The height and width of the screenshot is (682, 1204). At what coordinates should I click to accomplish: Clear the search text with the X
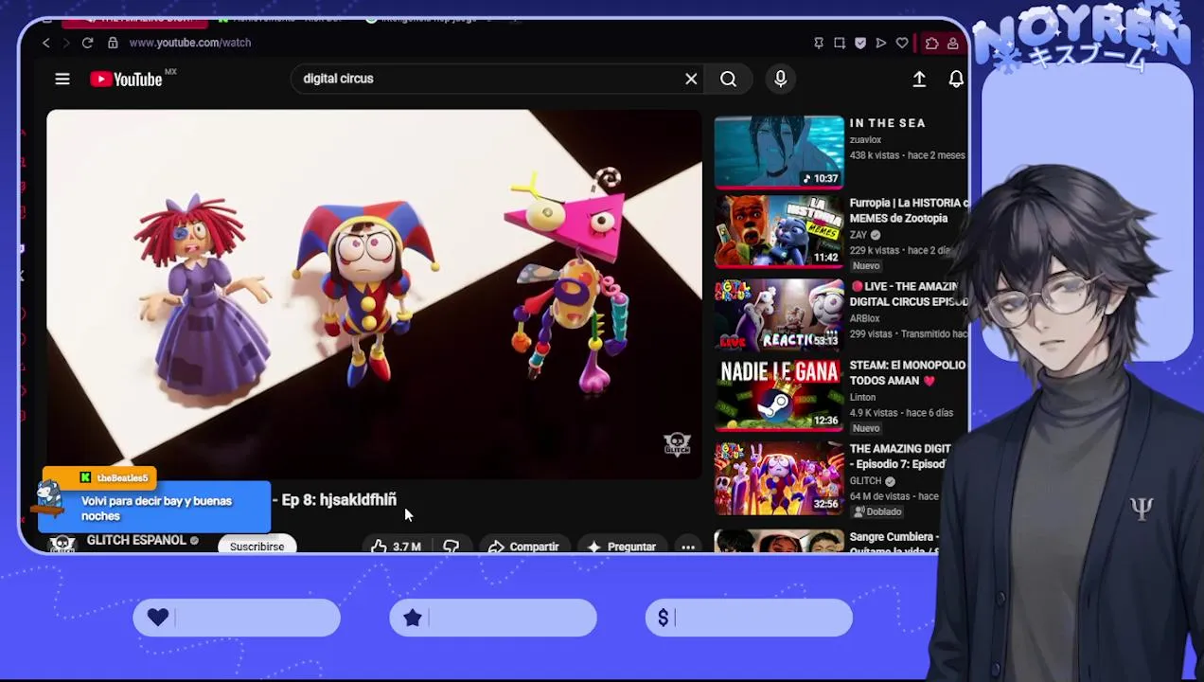691,80
